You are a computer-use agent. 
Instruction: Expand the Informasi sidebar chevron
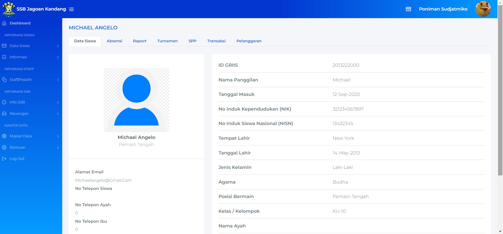click(x=58, y=57)
